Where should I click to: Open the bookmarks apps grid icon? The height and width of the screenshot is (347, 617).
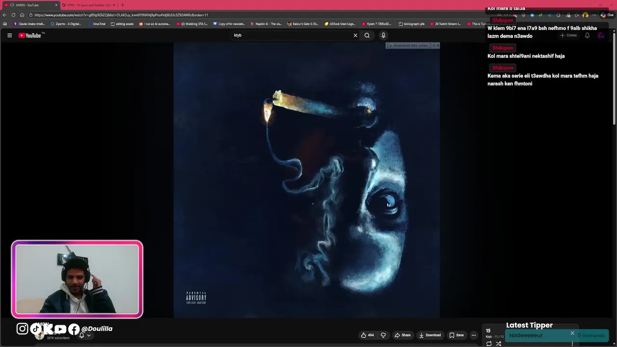[x=5, y=24]
